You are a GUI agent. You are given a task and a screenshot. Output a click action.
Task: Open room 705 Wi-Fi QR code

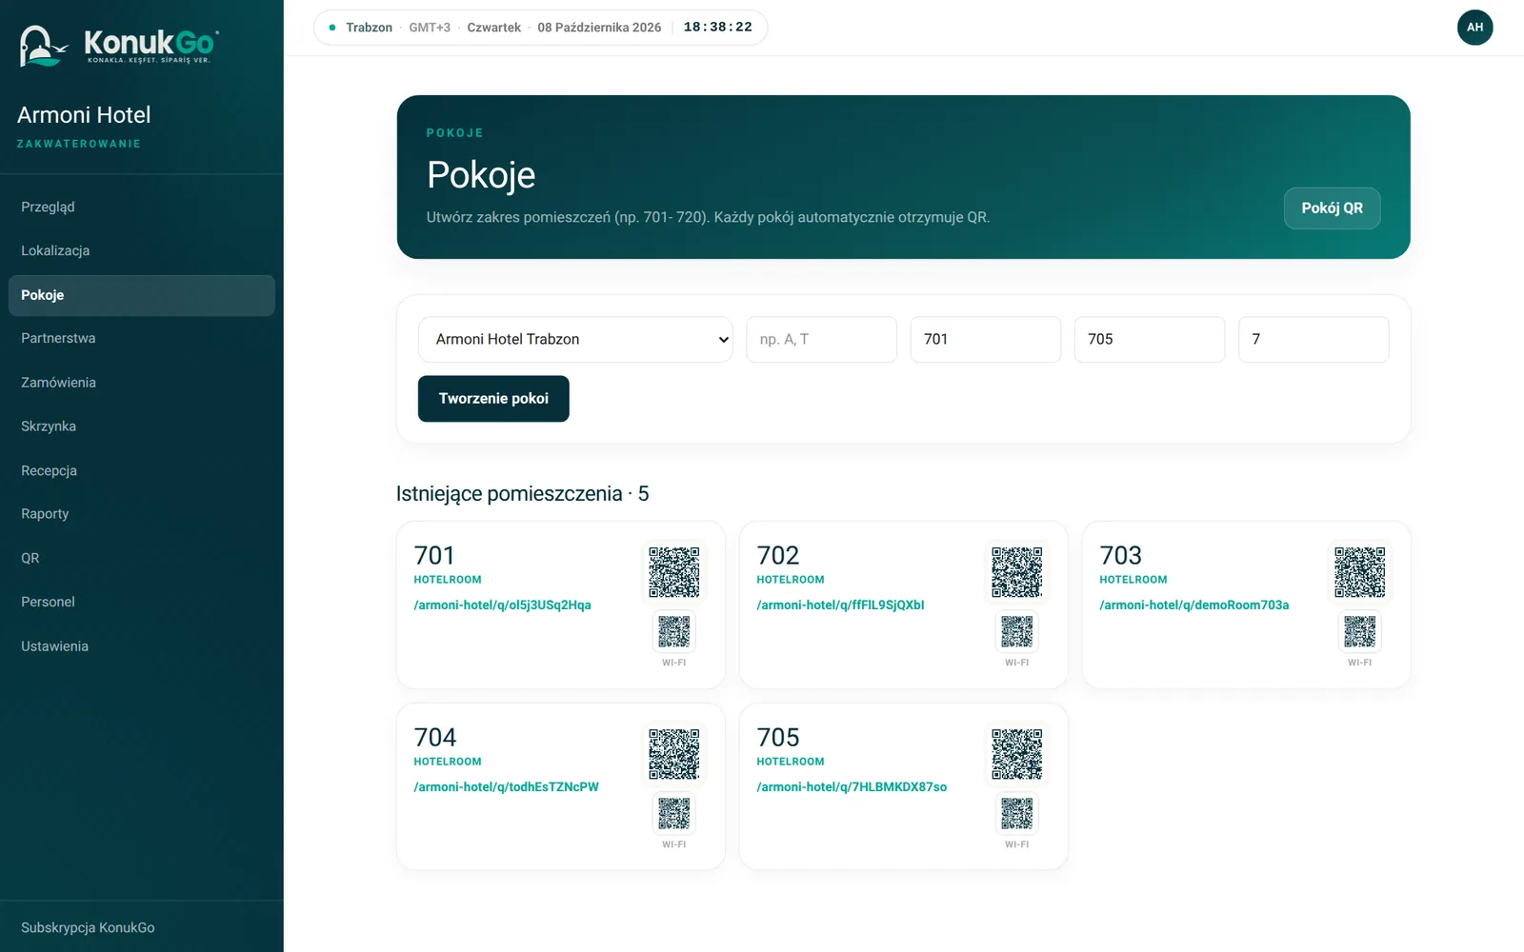pyautogui.click(x=1017, y=813)
